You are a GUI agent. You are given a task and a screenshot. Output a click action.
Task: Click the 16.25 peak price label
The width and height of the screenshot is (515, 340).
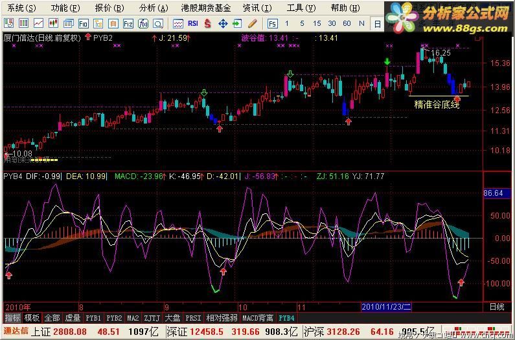441,53
